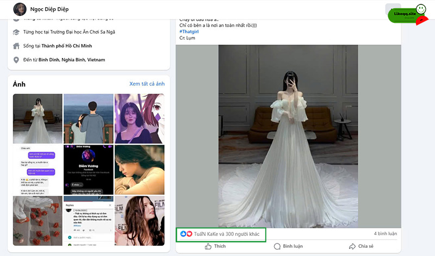Click the Cr: Lụm caption text
435x256 pixels.
[187, 38]
